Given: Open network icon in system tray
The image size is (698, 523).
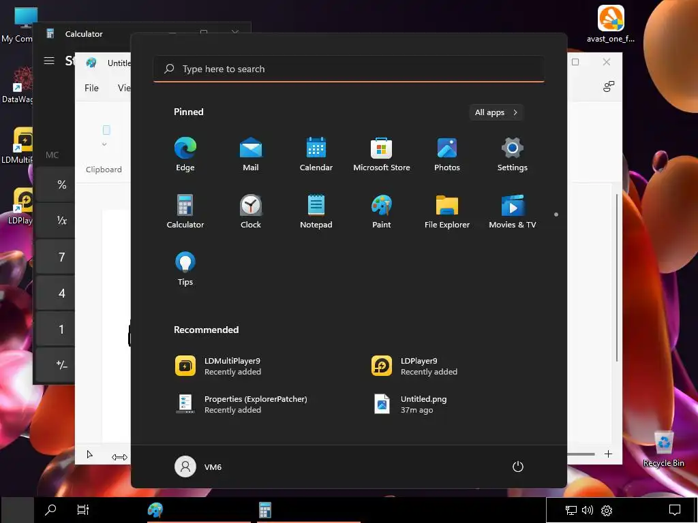Looking at the screenshot, I should pyautogui.click(x=571, y=510).
